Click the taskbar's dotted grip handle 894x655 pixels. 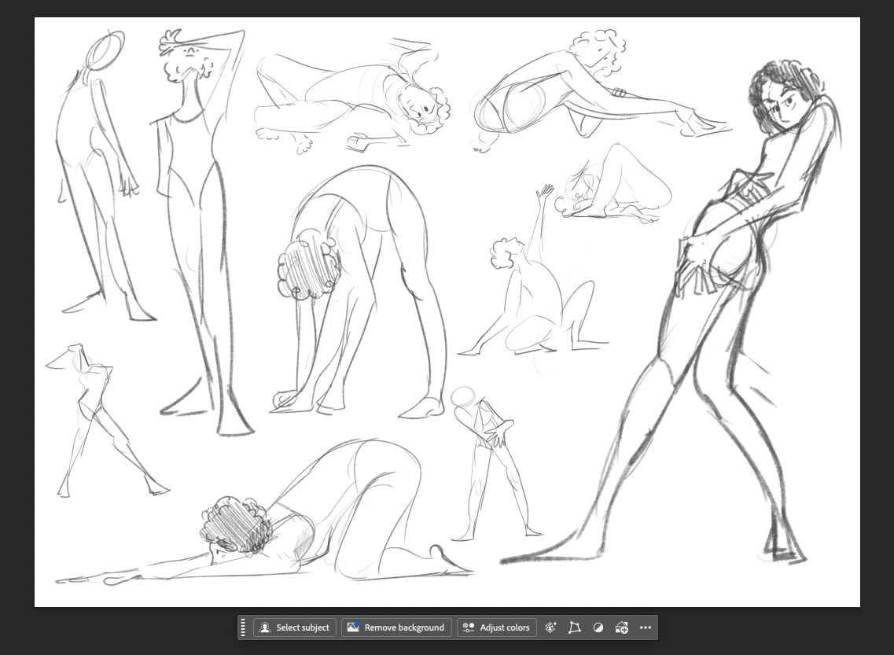click(243, 627)
